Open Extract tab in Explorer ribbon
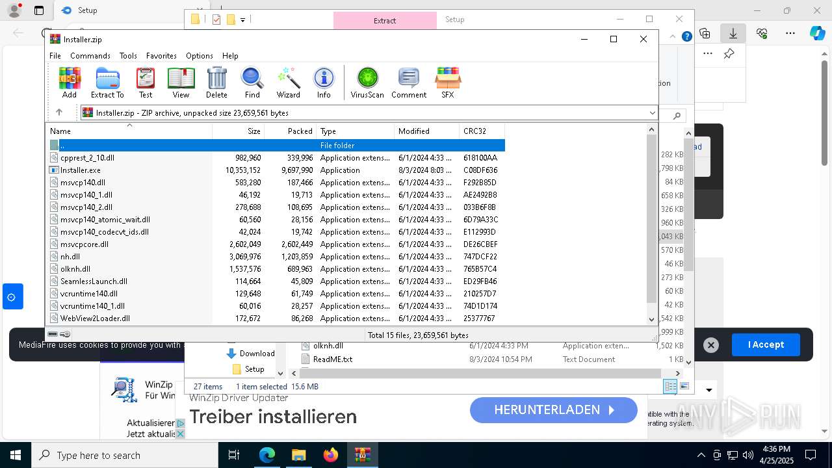Screen dimensions: 832x468 pyautogui.click(x=385, y=20)
